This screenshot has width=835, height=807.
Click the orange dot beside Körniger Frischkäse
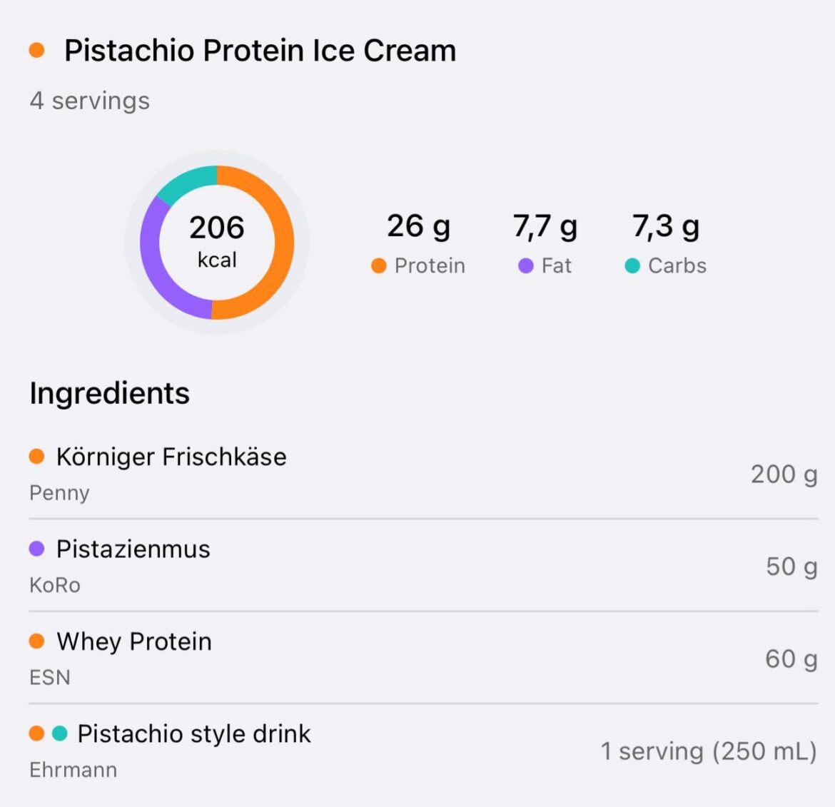[36, 457]
